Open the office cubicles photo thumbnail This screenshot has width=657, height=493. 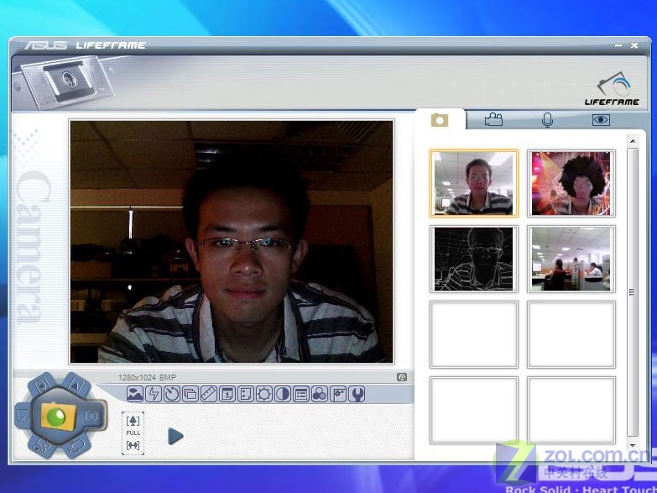(x=571, y=259)
